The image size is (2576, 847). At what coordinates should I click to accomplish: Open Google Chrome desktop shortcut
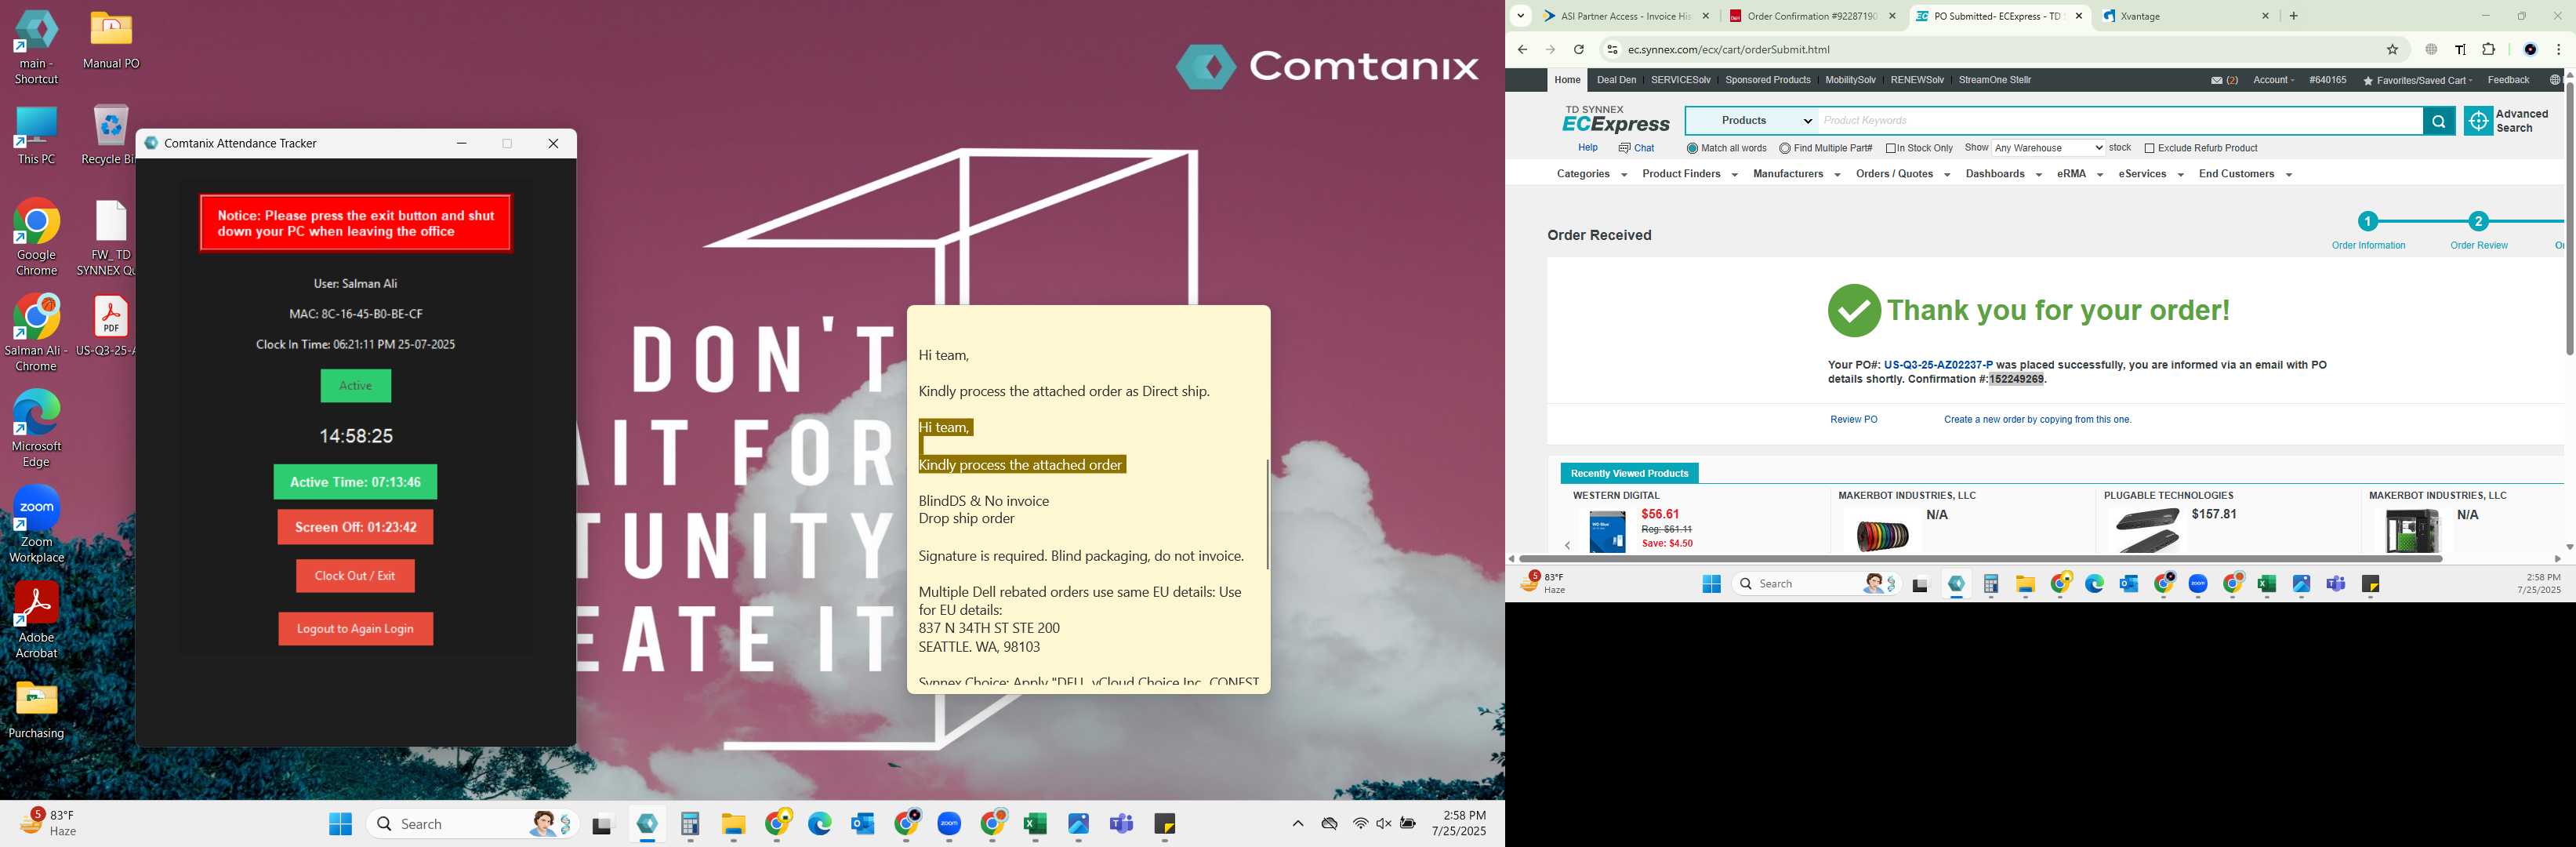[37, 237]
